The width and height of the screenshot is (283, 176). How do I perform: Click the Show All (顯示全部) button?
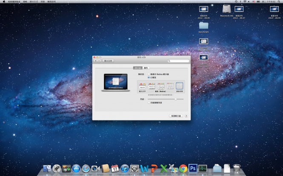click(108, 61)
